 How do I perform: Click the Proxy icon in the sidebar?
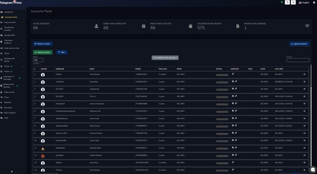(2, 97)
